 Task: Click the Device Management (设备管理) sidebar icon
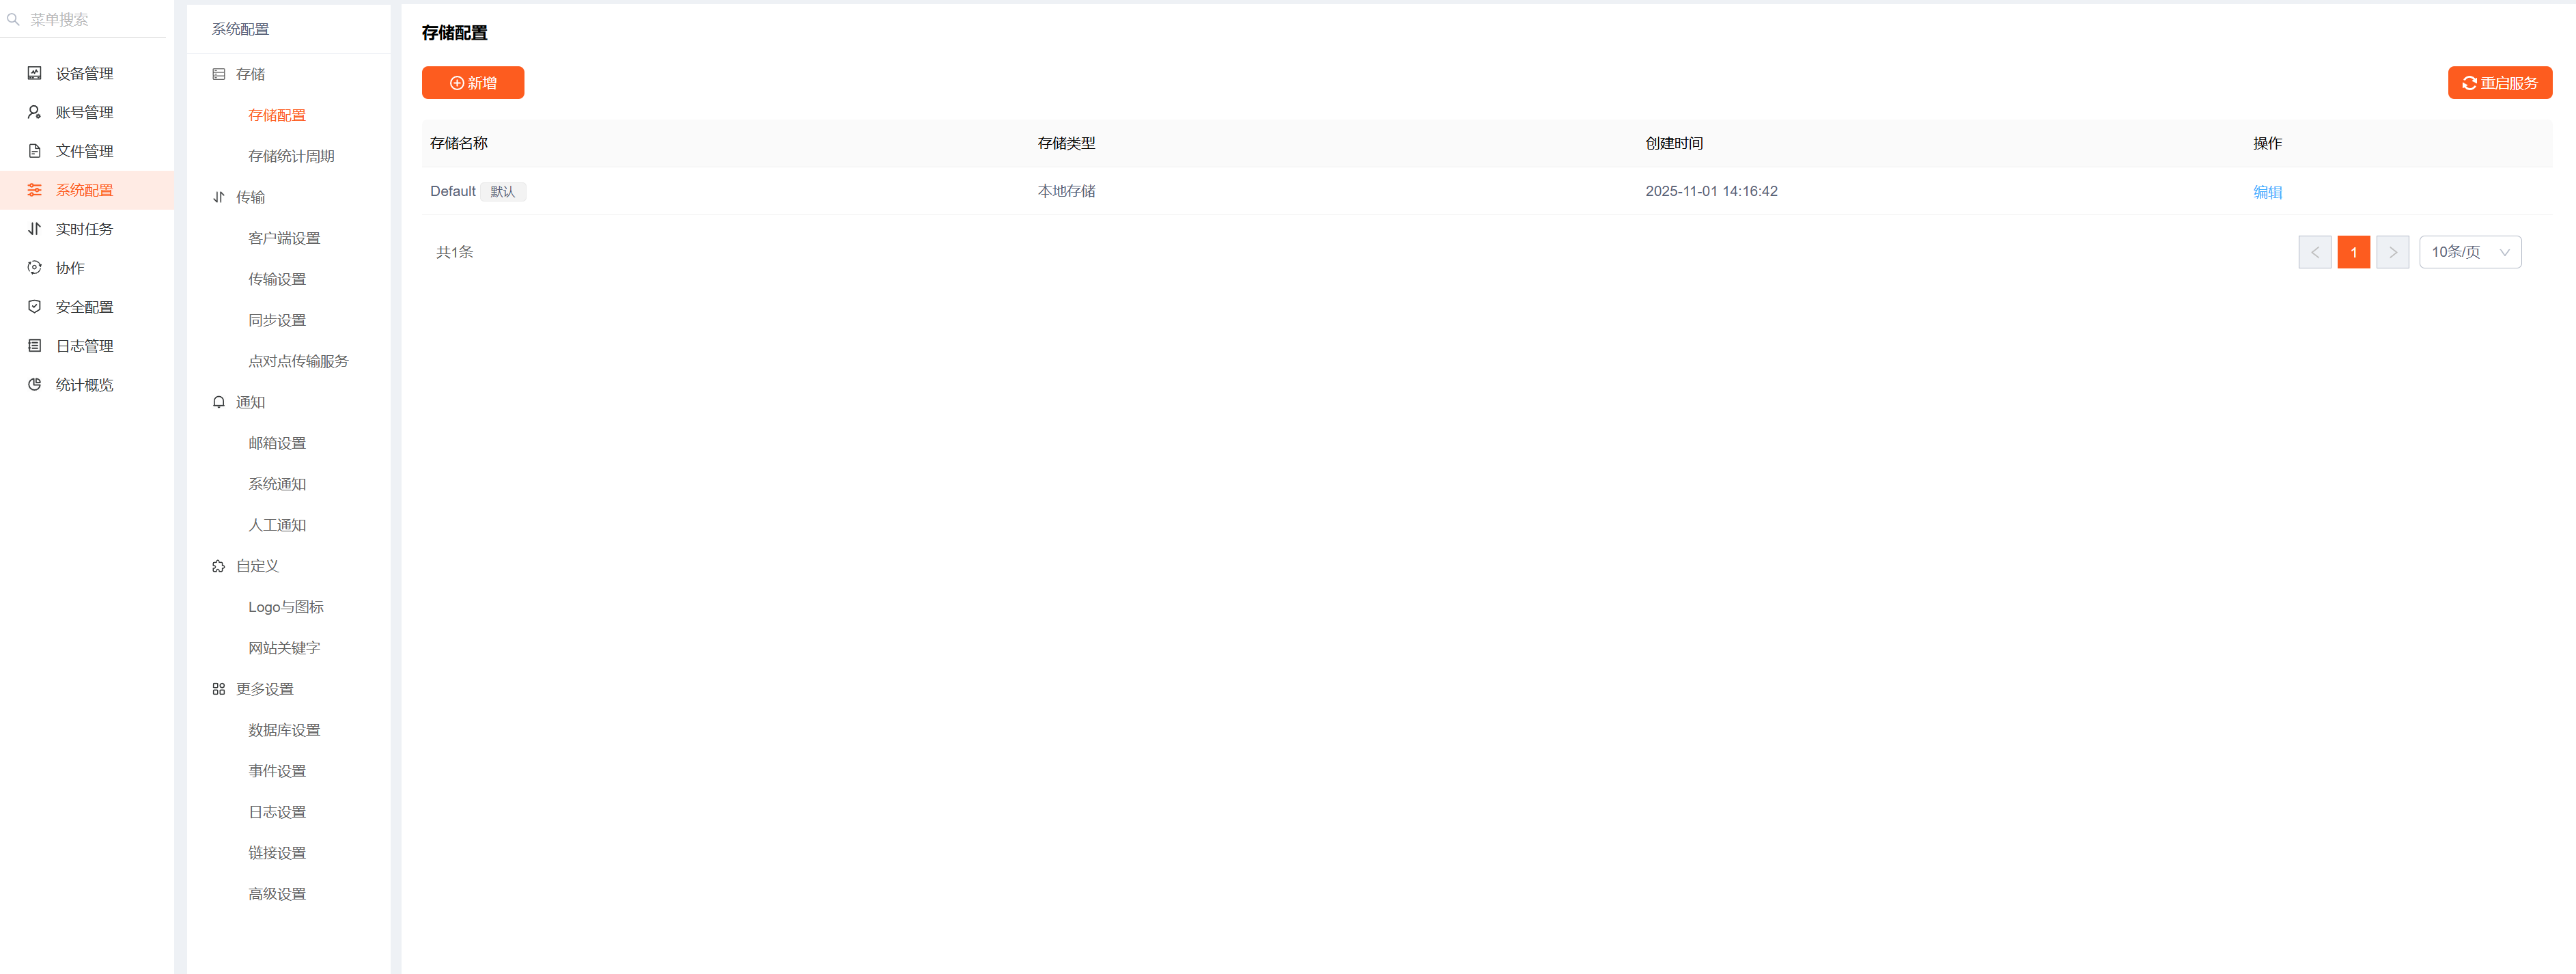(x=34, y=73)
